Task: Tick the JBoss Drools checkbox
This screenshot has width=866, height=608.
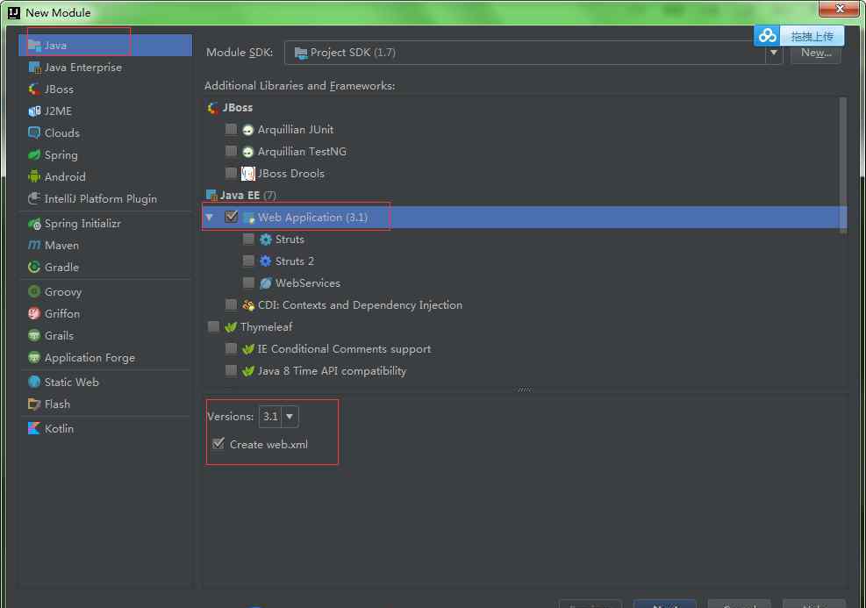Action: click(231, 174)
